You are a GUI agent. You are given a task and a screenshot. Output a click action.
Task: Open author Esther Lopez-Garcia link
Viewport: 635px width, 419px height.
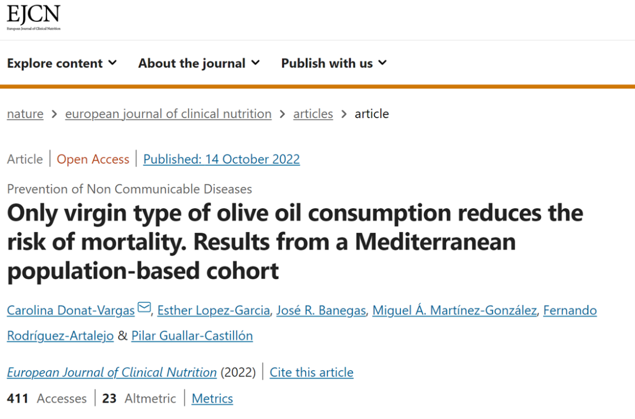pyautogui.click(x=213, y=310)
